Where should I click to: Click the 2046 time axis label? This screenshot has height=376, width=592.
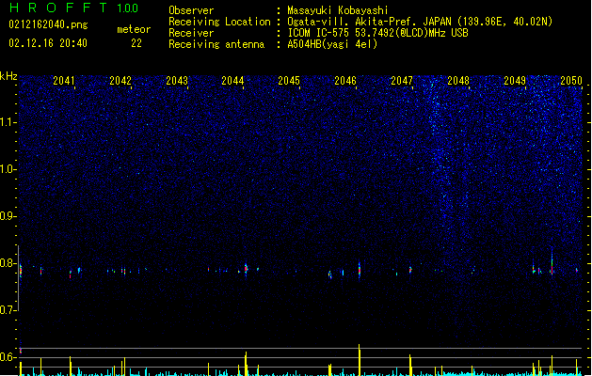(345, 81)
